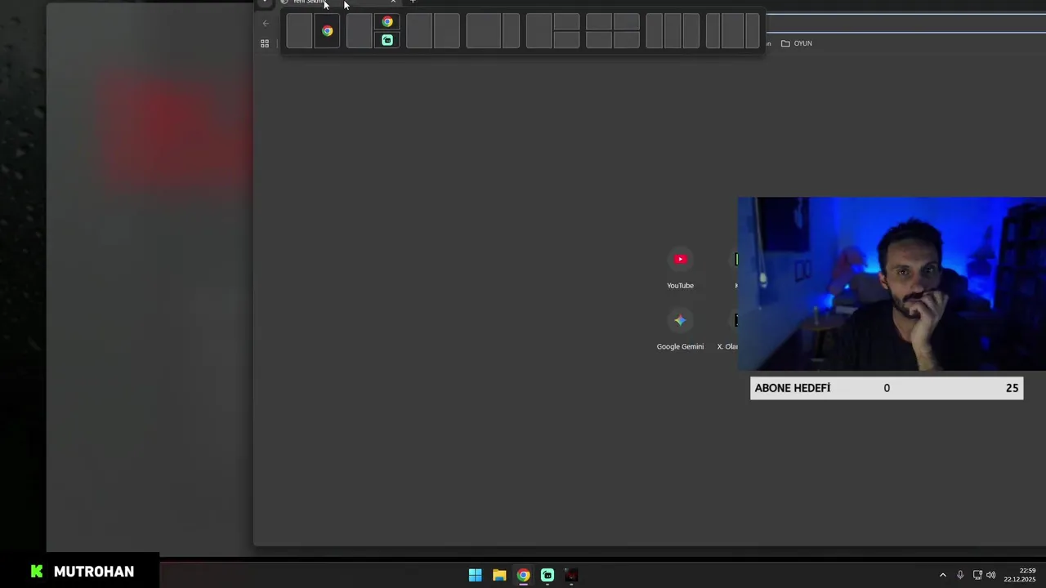This screenshot has width=1046, height=588.
Task: Open network settings tray icon
Action: coord(977,575)
